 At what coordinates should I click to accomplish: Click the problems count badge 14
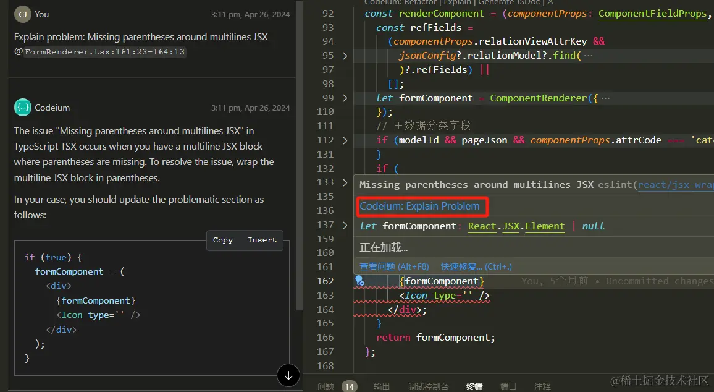pyautogui.click(x=349, y=386)
